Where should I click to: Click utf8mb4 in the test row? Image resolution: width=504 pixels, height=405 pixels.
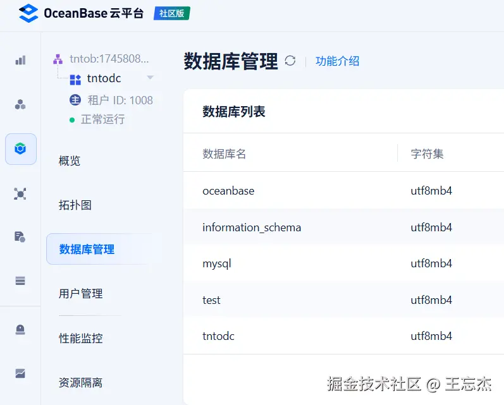431,300
